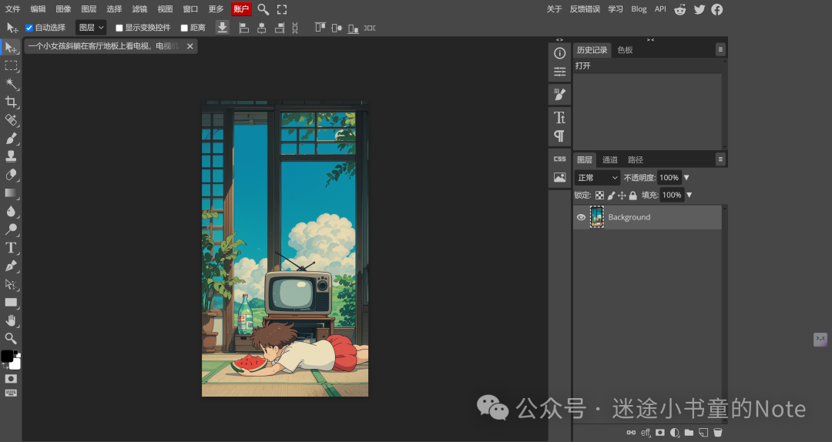
Task: Open the image preview panel icon
Action: tap(559, 178)
